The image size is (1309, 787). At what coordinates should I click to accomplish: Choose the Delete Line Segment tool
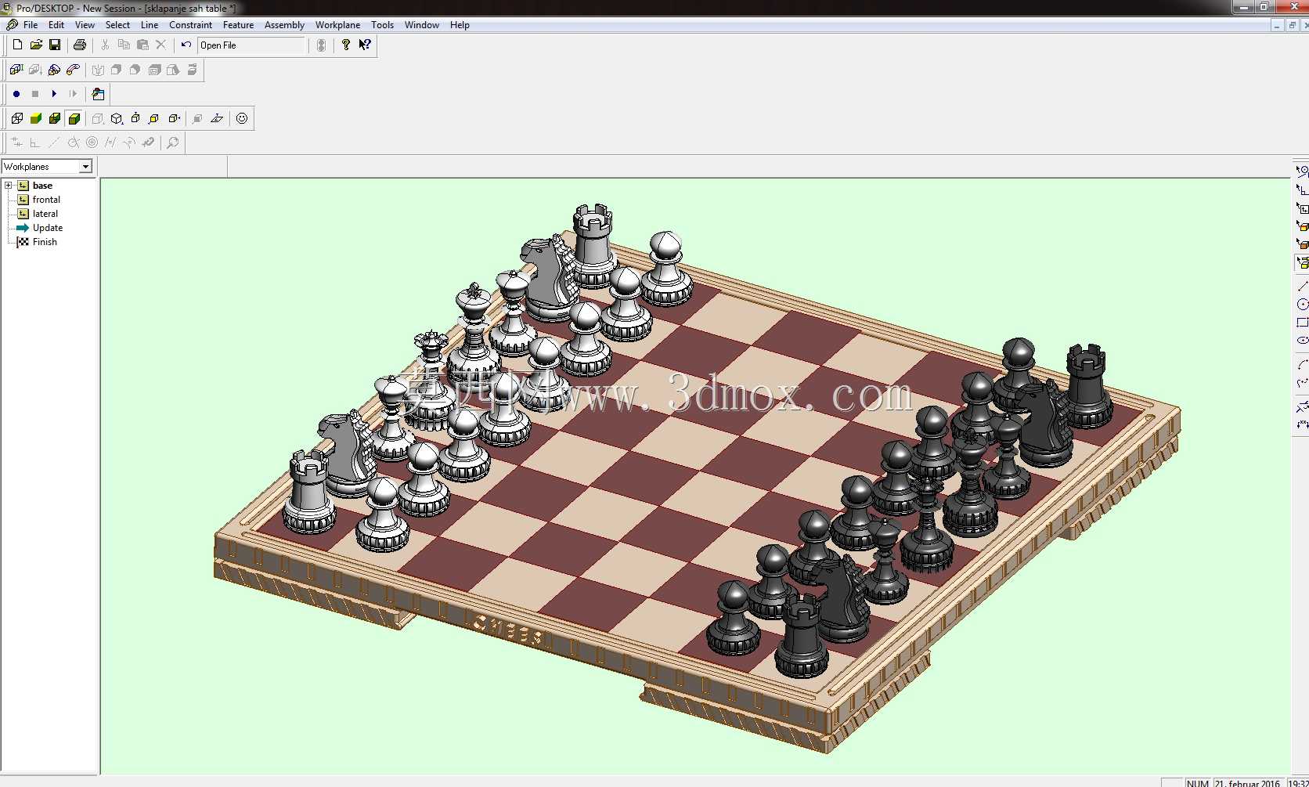1302,406
